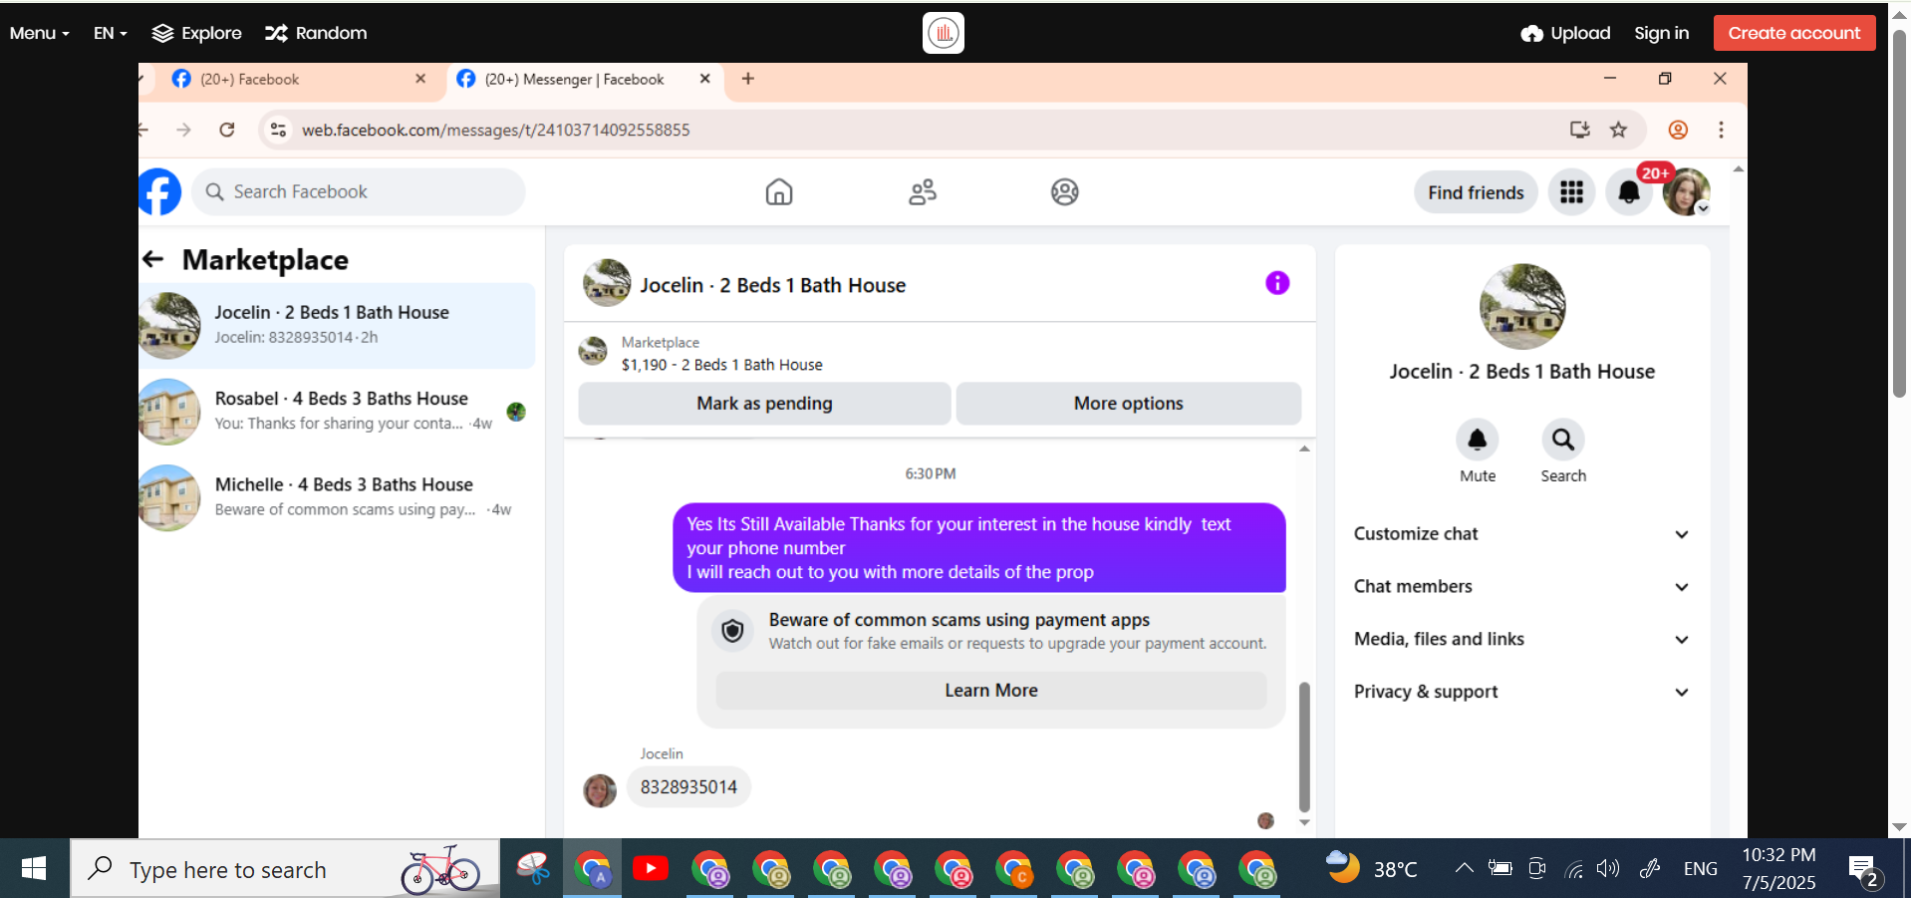Click the $1,190 - 2 Beds 1 Bath House listing
The height and width of the screenshot is (898, 1911).
coord(721,365)
